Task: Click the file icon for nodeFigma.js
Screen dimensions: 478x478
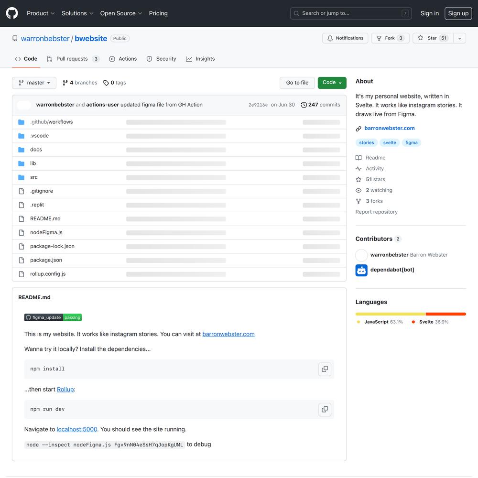Action: tap(22, 233)
